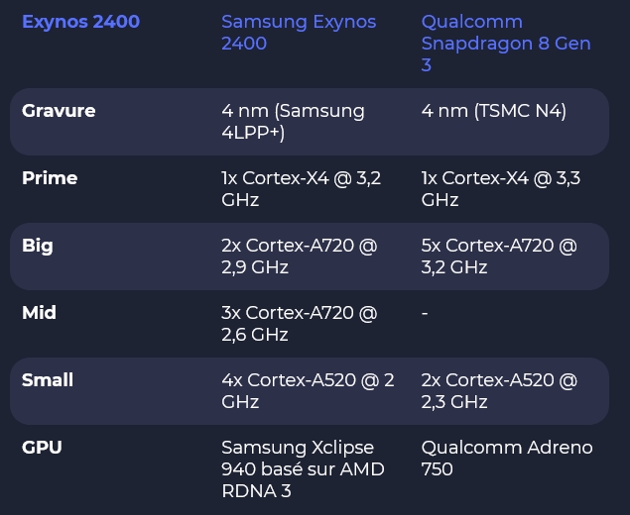Click the 3x Cortex-A720 @ 2,6 GHz cell

(299, 324)
